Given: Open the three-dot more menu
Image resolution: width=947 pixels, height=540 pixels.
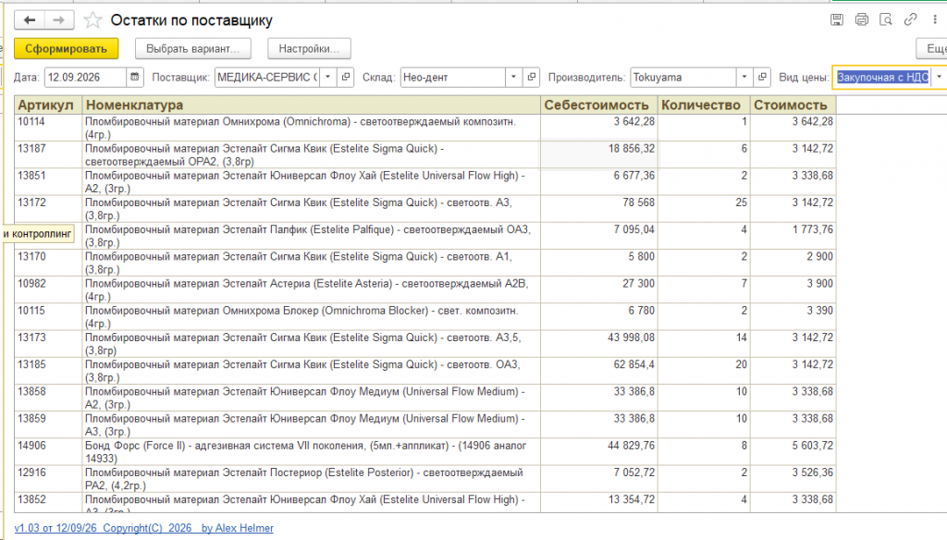Looking at the screenshot, I should tap(935, 20).
